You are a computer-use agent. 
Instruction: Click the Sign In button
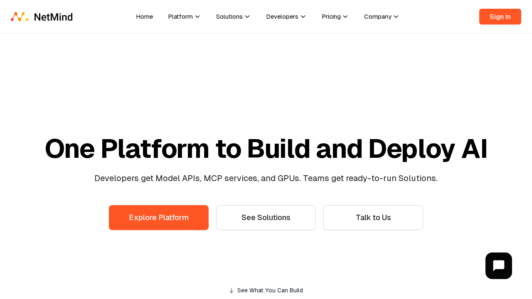pyautogui.click(x=500, y=16)
